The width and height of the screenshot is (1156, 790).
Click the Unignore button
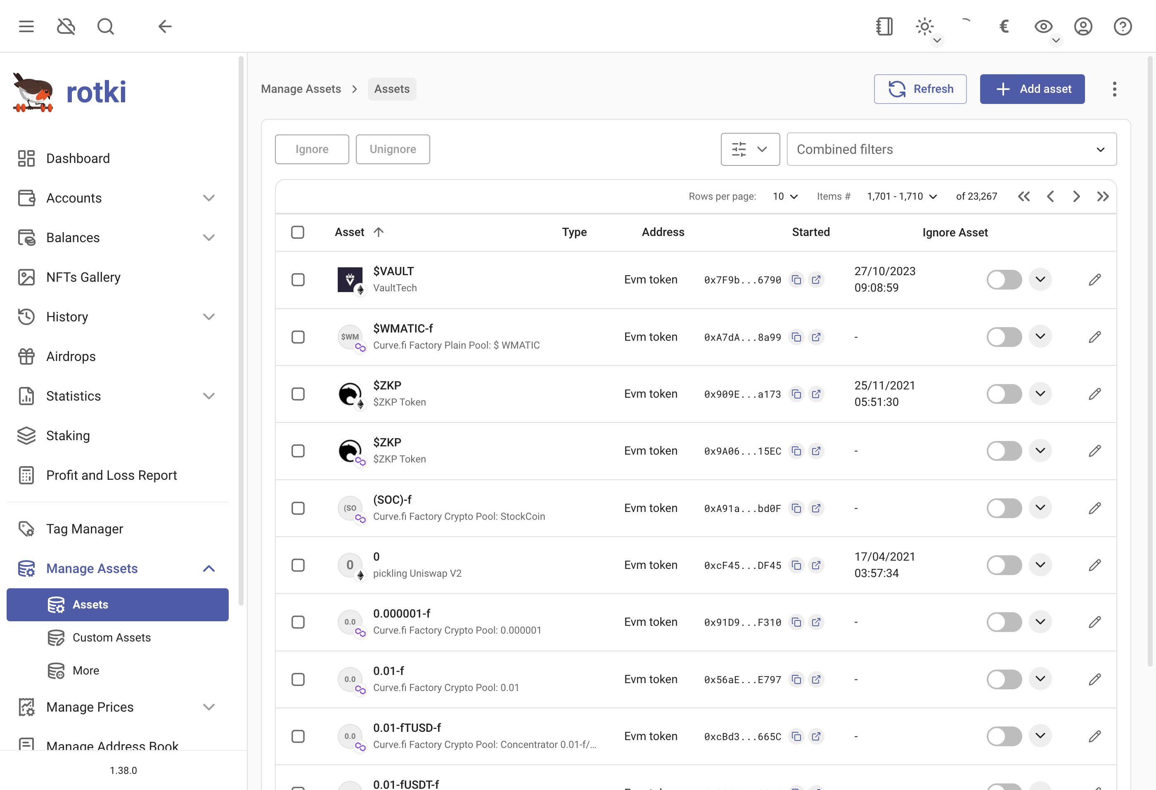tap(393, 149)
